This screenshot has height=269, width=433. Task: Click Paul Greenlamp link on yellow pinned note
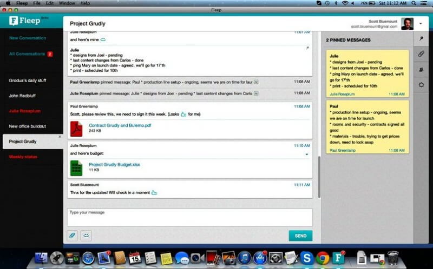pyautogui.click(x=343, y=151)
